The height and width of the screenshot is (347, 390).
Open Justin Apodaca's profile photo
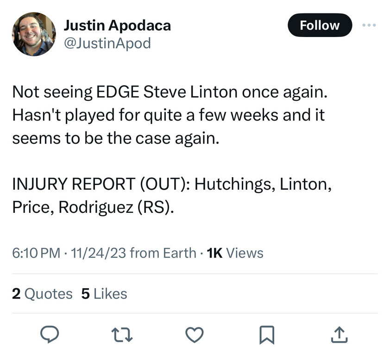(33, 35)
